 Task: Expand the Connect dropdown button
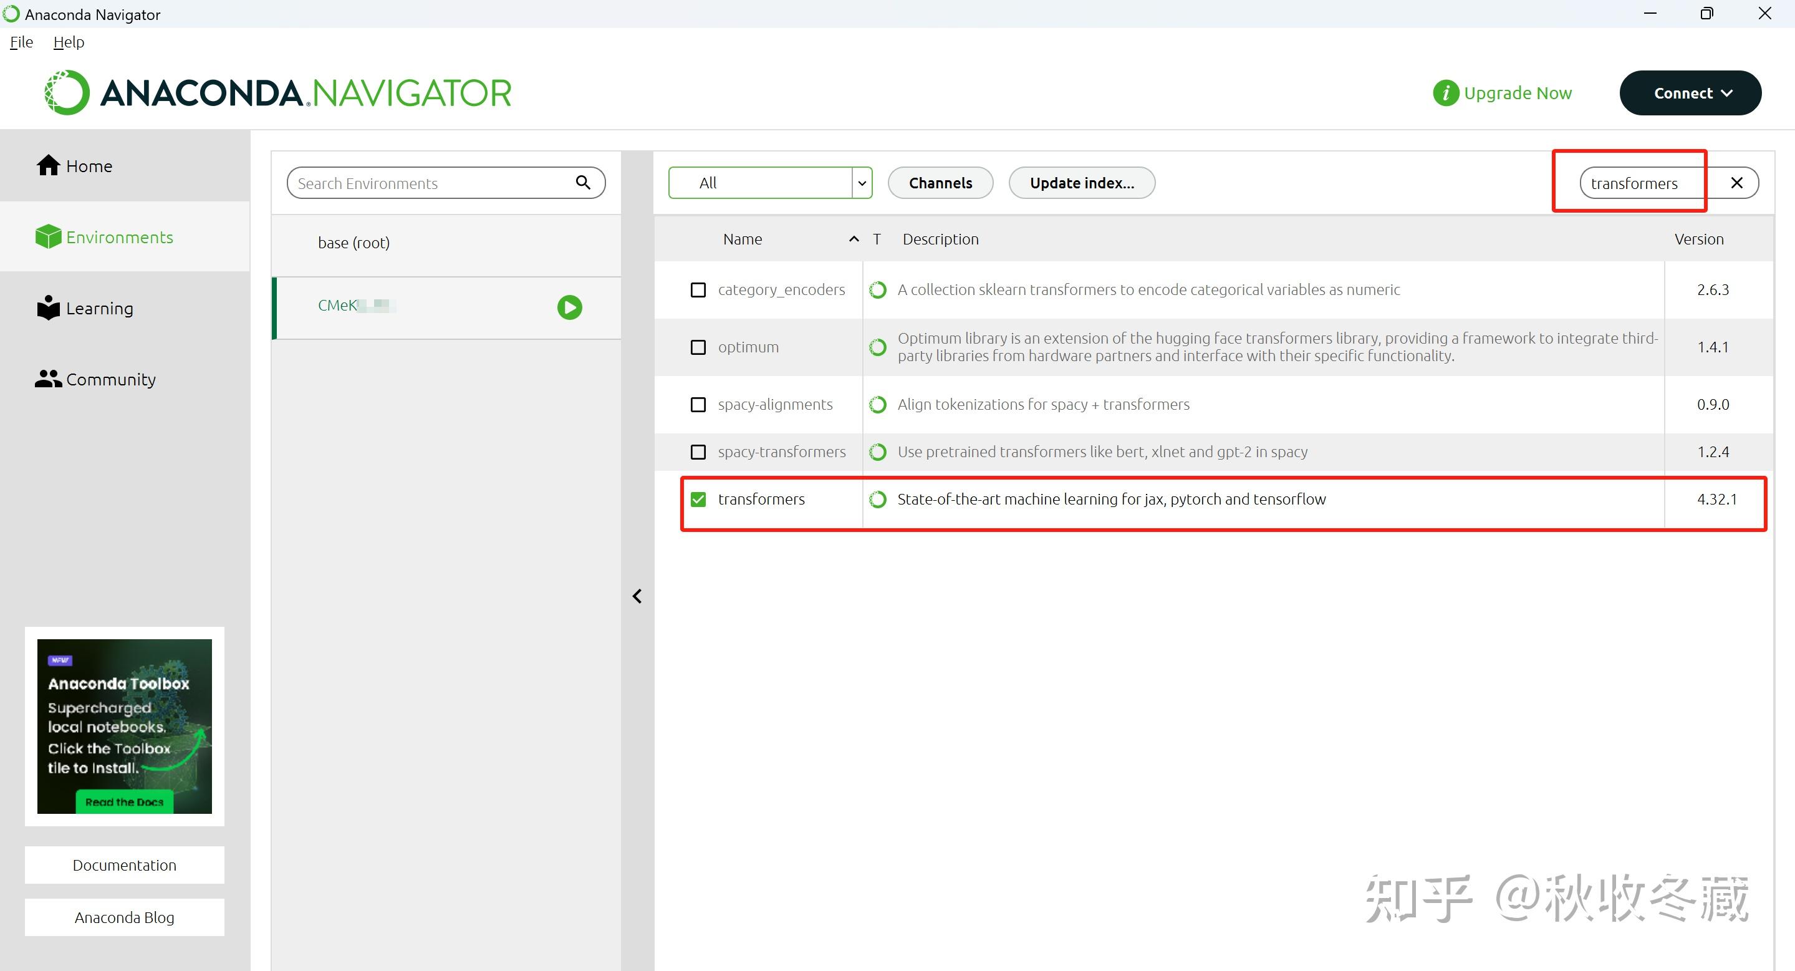click(1690, 93)
